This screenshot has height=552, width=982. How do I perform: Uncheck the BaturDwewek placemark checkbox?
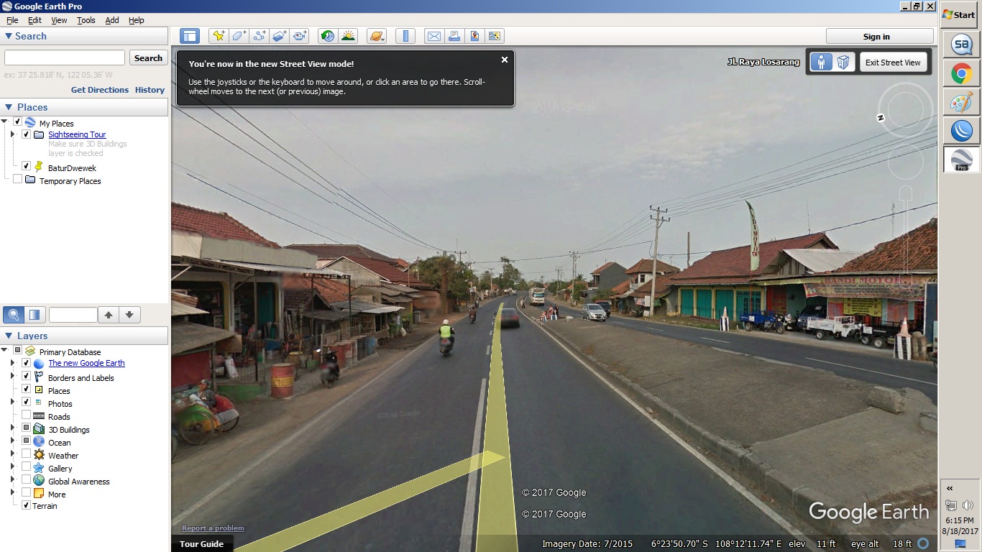tap(27, 166)
